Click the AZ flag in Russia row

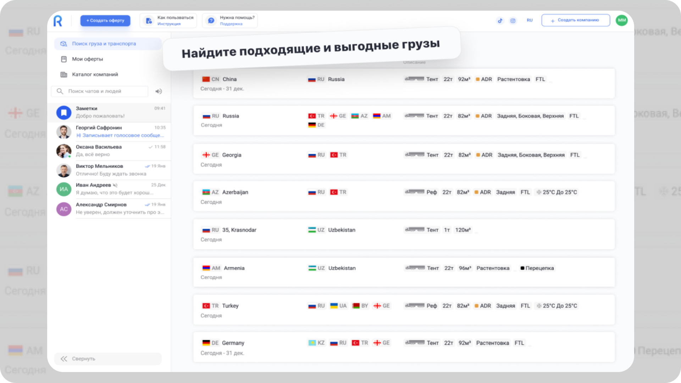(x=355, y=116)
